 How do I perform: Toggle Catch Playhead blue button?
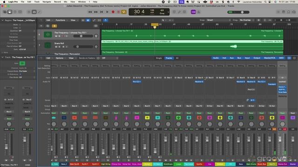point(106,20)
